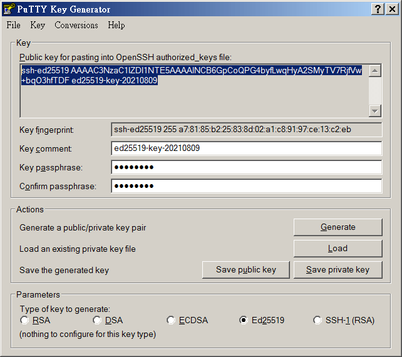The image size is (402, 357).
Task: Click 'Type of key to generate:' label
Action: coord(65,309)
